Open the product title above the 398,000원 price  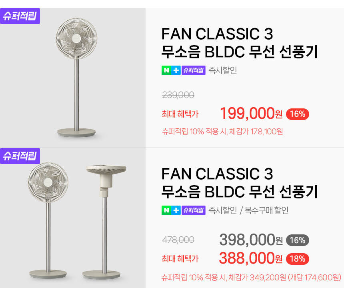[239, 183]
